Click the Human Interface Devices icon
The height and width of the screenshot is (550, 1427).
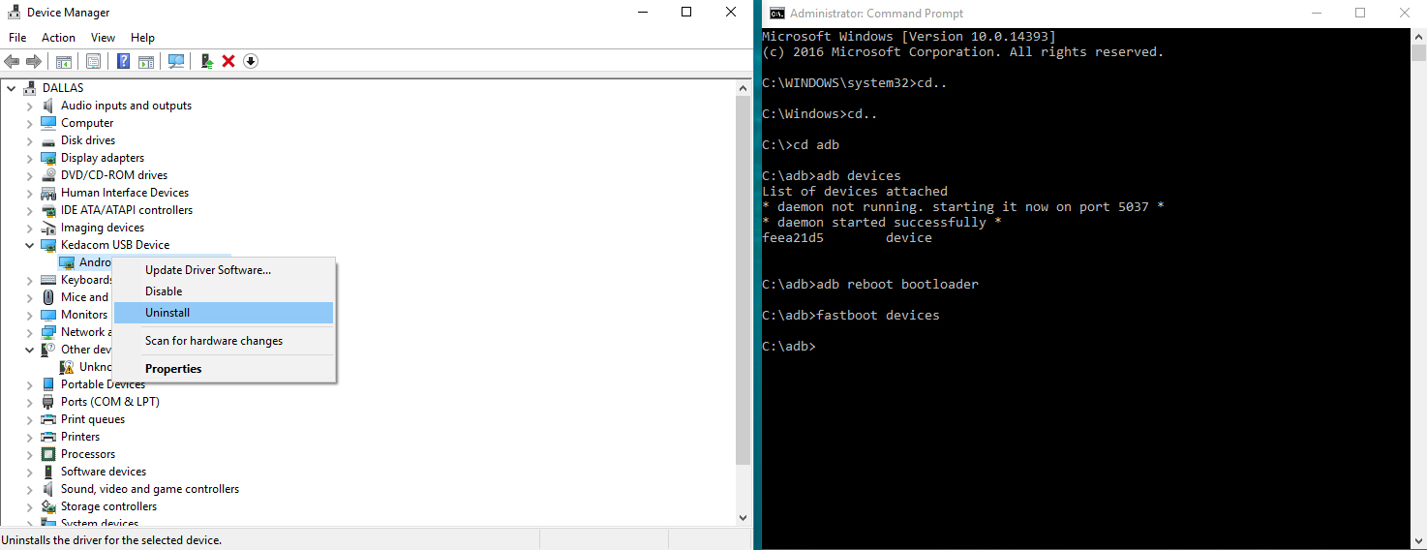coord(48,193)
